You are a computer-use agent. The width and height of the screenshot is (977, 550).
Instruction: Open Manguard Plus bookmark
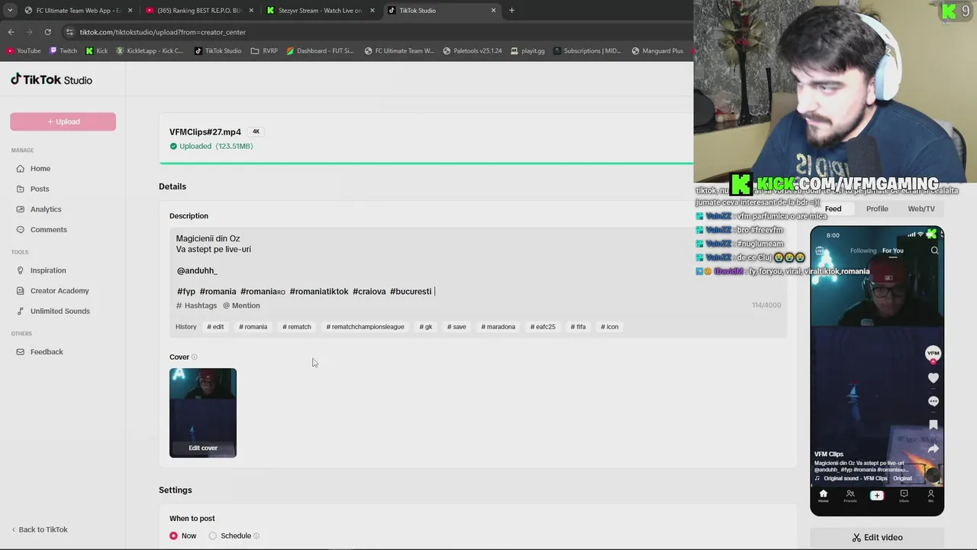point(656,51)
